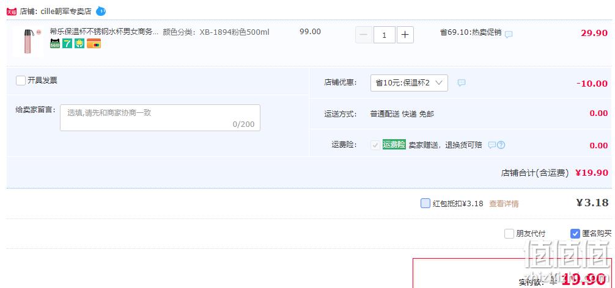Enable the 红包抵扣¥3.18 checkbox
The height and width of the screenshot is (288, 615).
click(x=425, y=203)
